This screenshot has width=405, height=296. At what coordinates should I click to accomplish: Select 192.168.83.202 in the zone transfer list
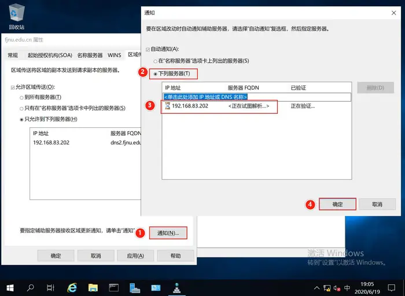tap(51, 142)
